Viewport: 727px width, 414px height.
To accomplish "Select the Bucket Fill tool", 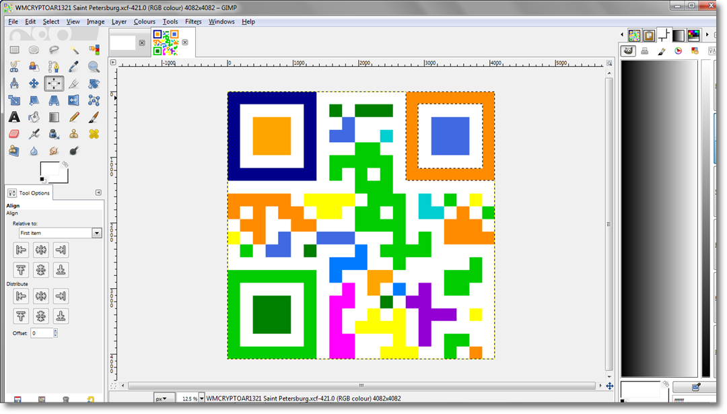I will coord(34,117).
